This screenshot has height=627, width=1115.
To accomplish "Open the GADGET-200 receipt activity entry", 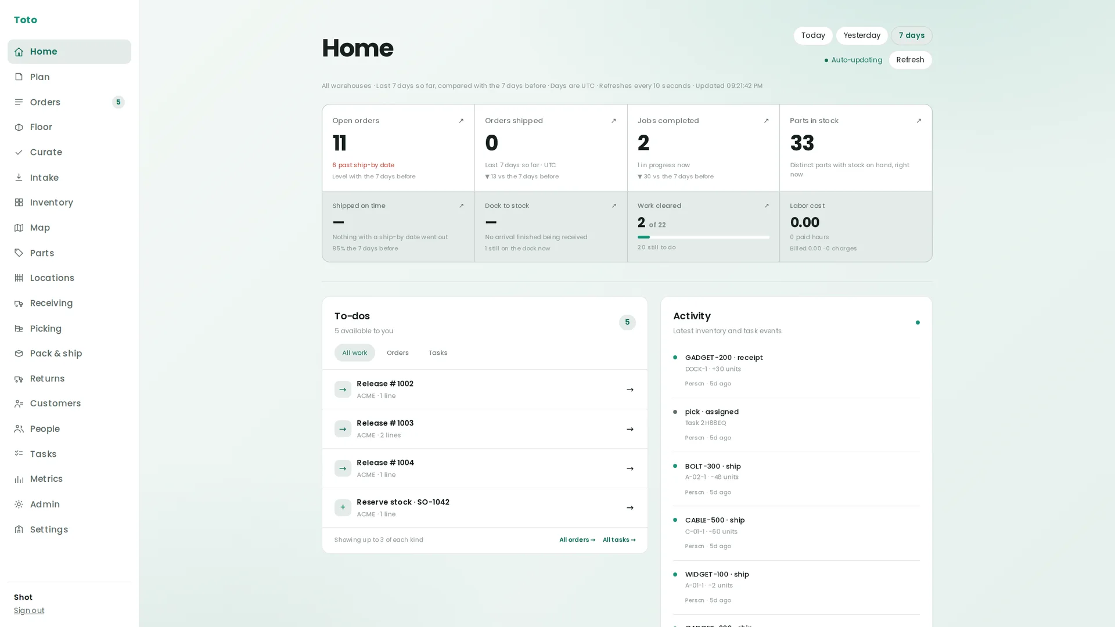I will [796, 370].
